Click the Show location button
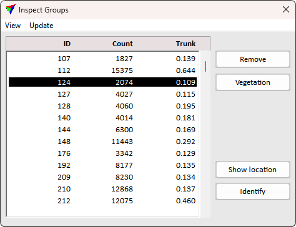This screenshot has width=296, height=227. pos(253,170)
